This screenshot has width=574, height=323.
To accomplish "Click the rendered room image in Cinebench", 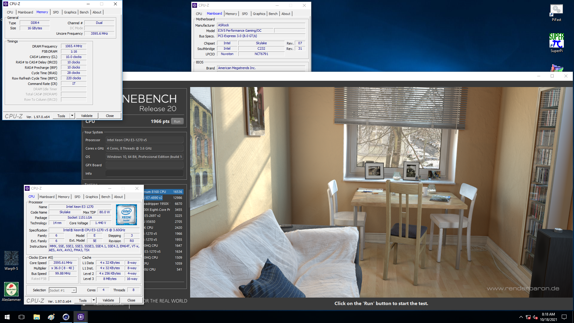I will (x=381, y=192).
